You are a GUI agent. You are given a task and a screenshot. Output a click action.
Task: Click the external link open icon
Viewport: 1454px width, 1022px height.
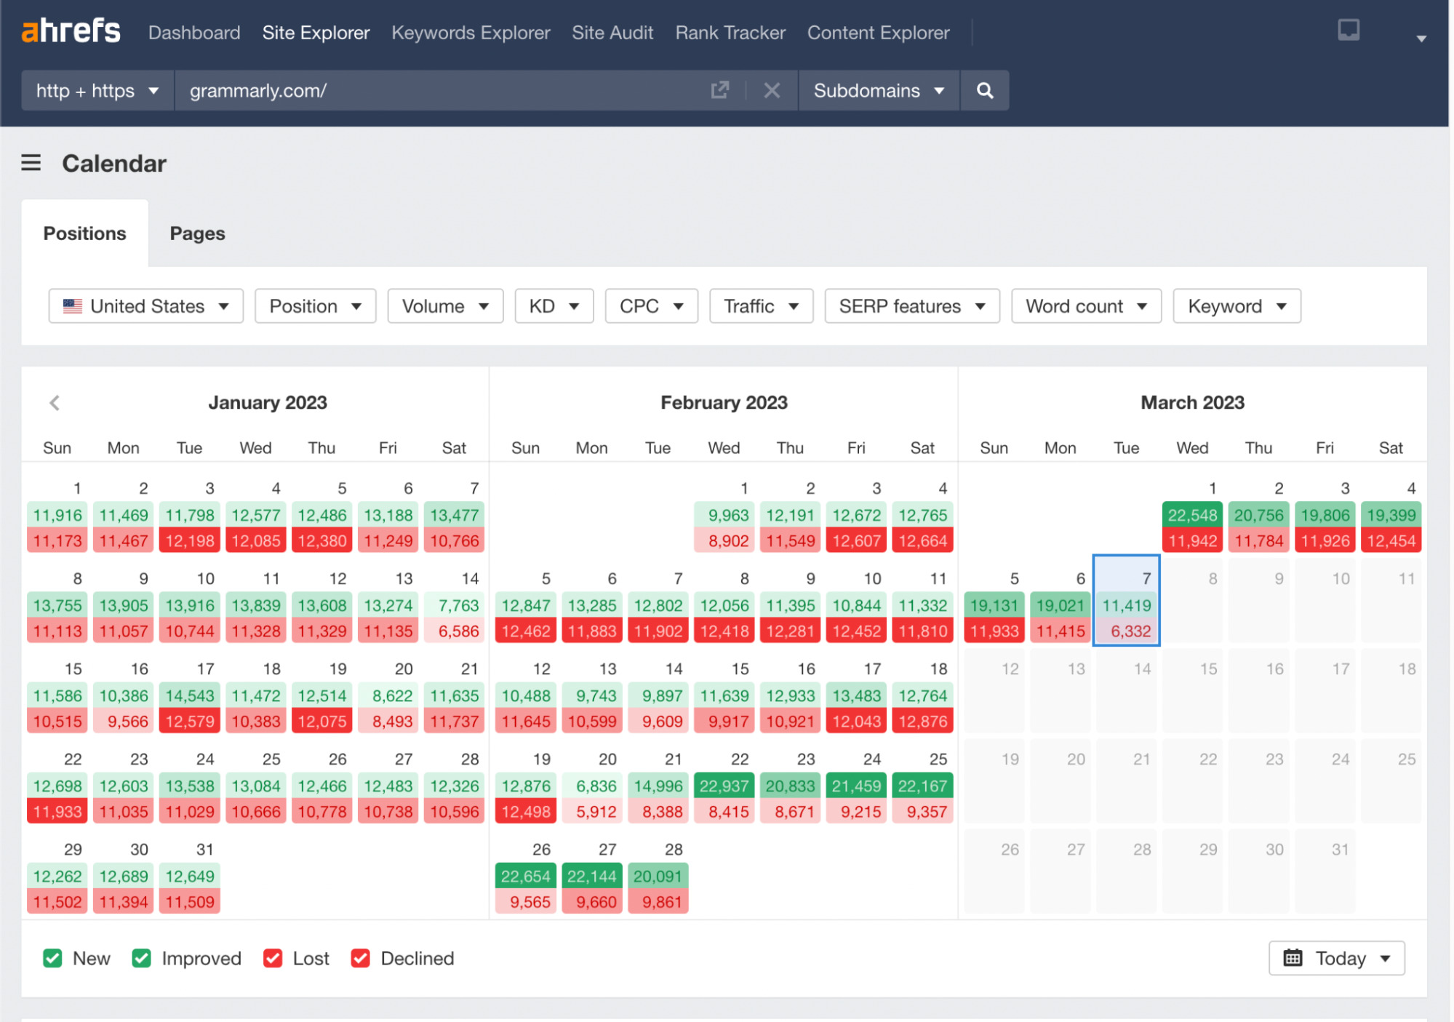pyautogui.click(x=721, y=91)
